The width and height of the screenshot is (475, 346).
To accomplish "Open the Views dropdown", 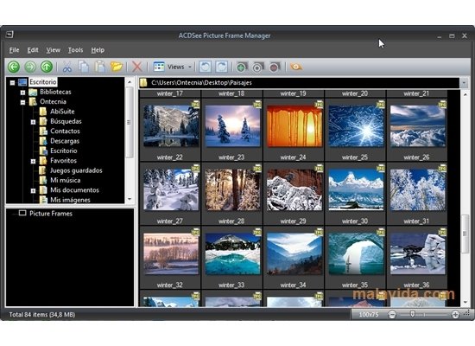I will (173, 67).
